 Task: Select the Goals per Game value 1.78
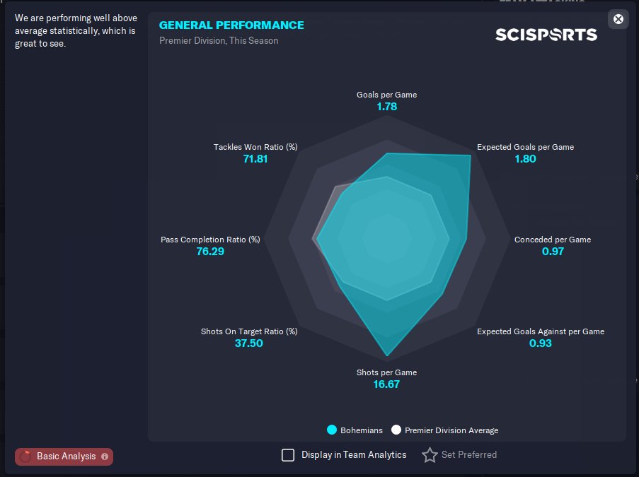(387, 107)
